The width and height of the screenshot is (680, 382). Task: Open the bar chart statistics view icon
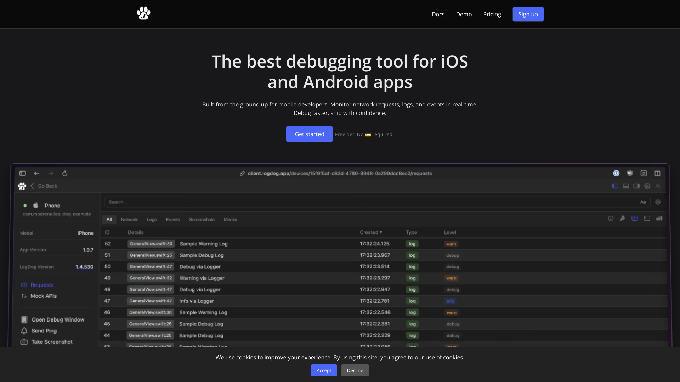tap(659, 219)
